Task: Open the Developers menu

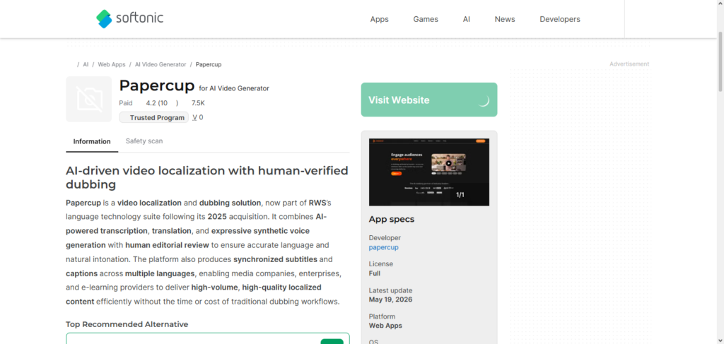Action: [560, 19]
